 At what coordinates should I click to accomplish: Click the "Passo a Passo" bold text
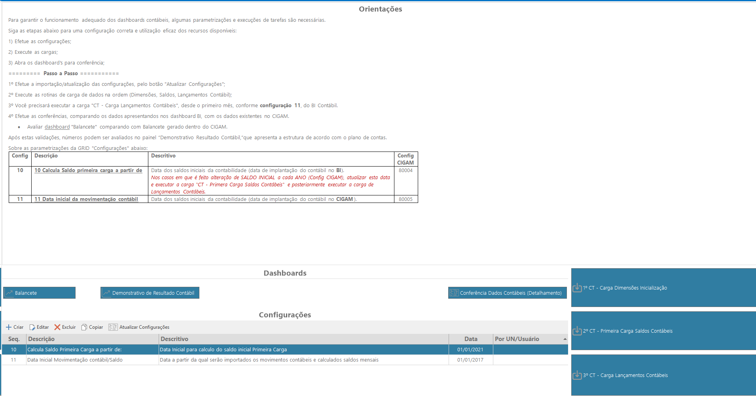(61, 74)
